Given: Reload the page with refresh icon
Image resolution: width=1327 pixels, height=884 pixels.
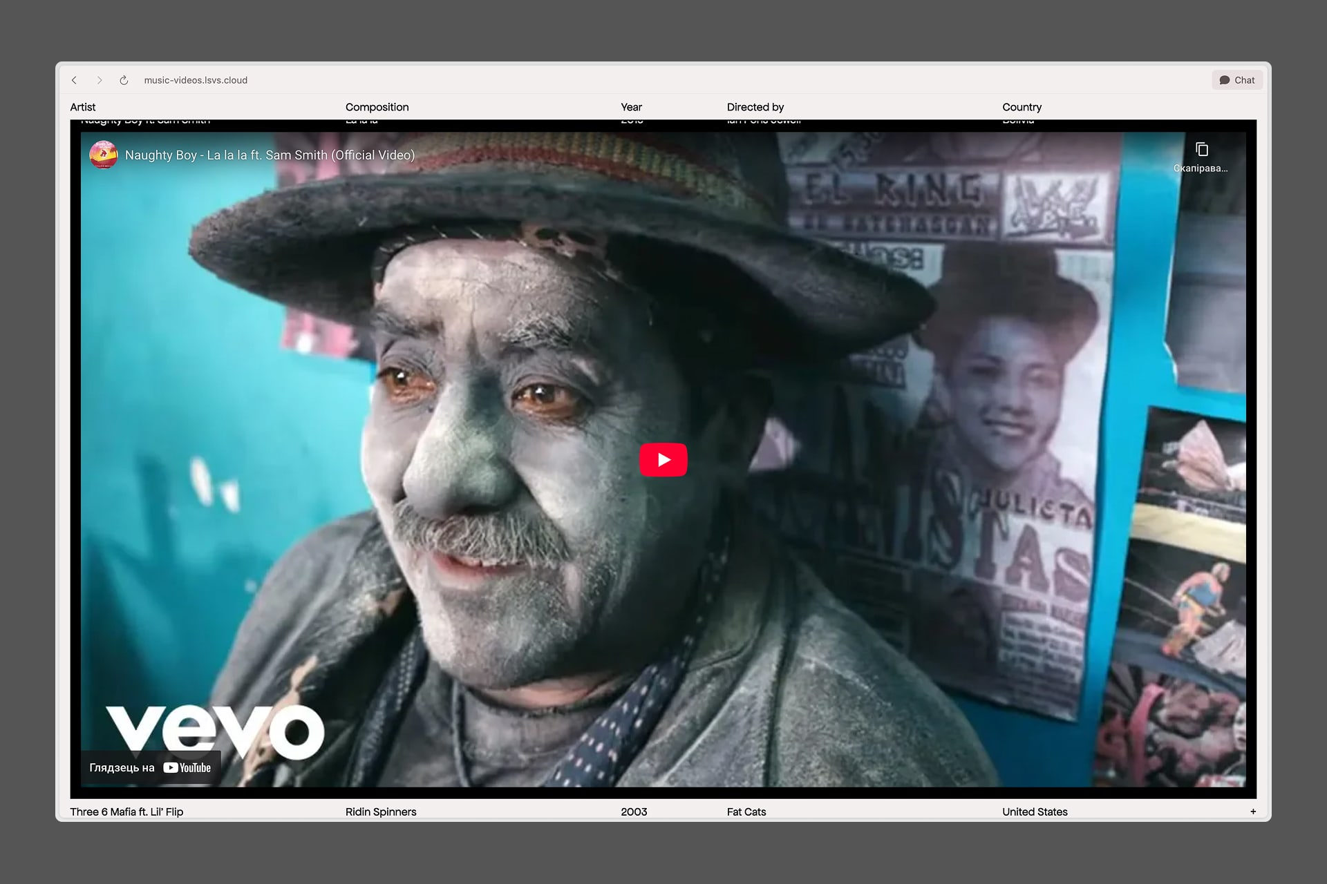Looking at the screenshot, I should click(x=124, y=80).
